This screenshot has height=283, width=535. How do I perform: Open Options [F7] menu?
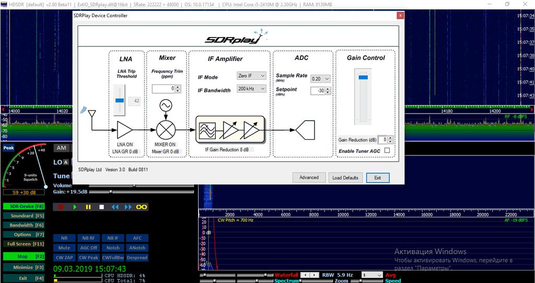(24, 235)
